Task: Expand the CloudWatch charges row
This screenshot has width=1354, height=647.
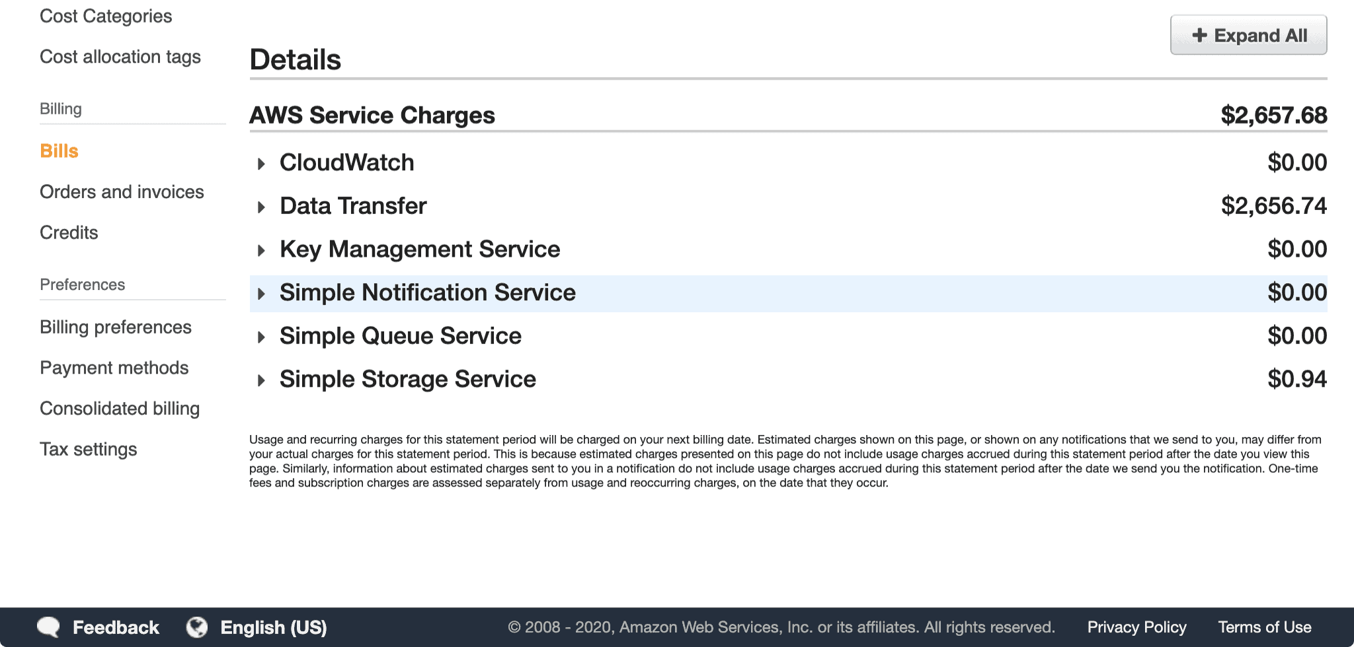Action: [x=260, y=163]
